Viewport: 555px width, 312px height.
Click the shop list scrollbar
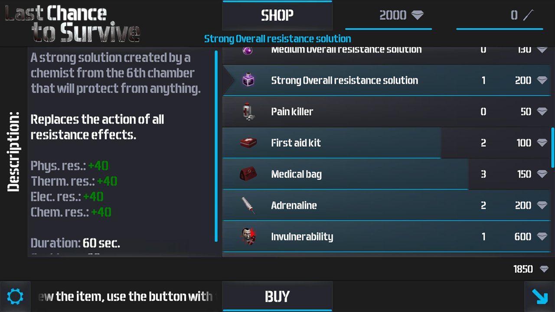click(552, 147)
